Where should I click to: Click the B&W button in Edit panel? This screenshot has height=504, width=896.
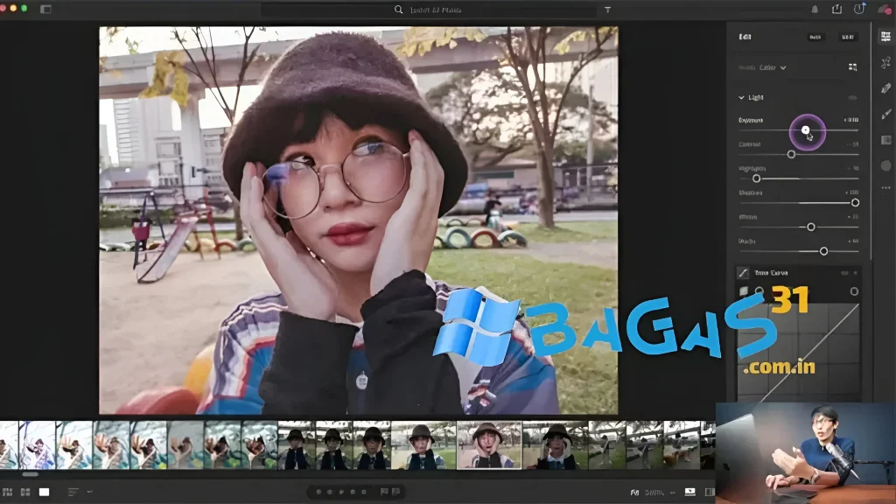(847, 37)
